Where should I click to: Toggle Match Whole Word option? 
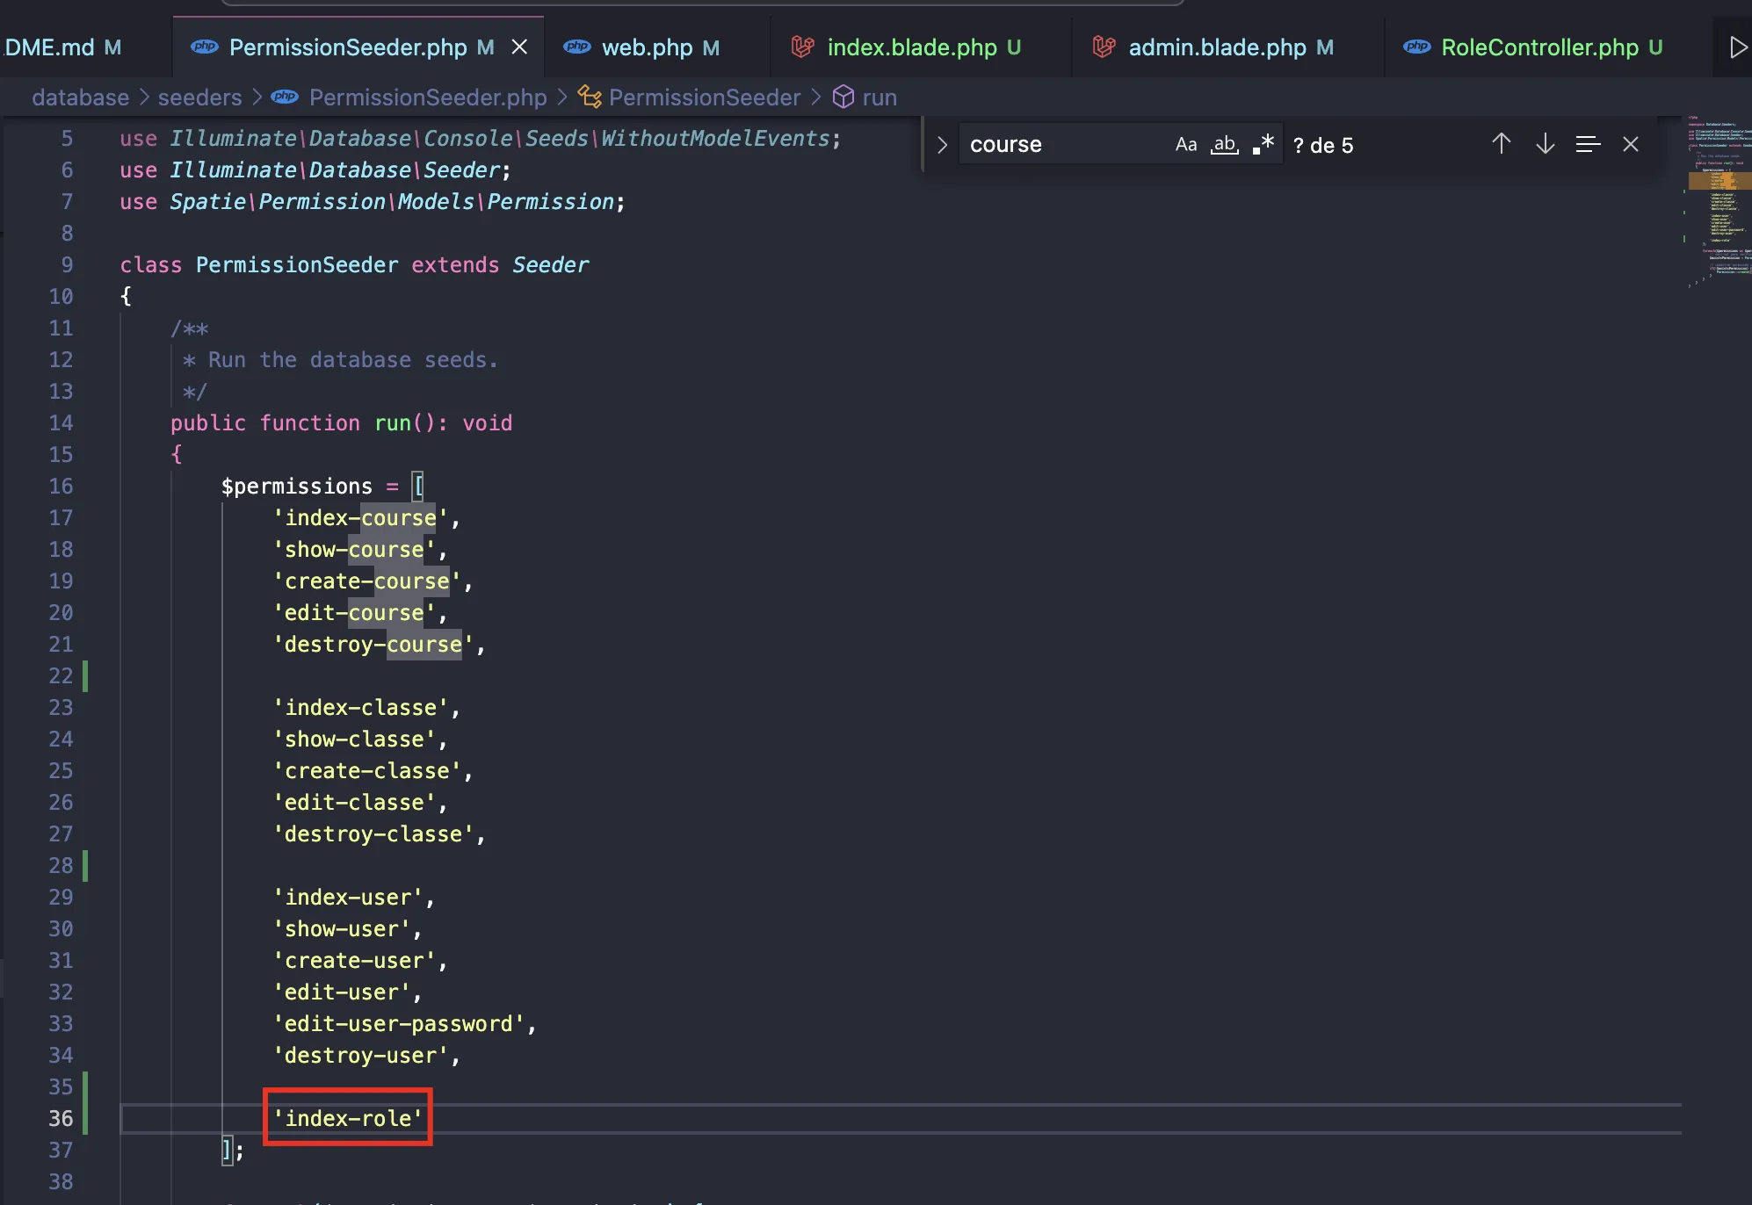[x=1225, y=145]
